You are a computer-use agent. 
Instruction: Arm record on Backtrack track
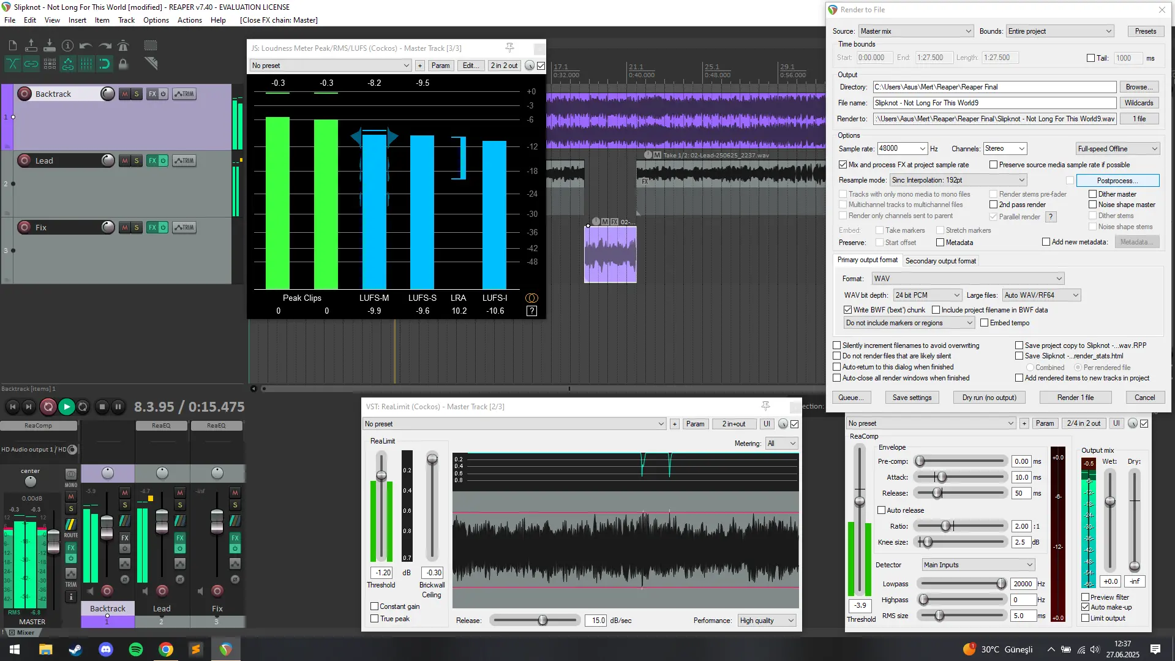24,94
